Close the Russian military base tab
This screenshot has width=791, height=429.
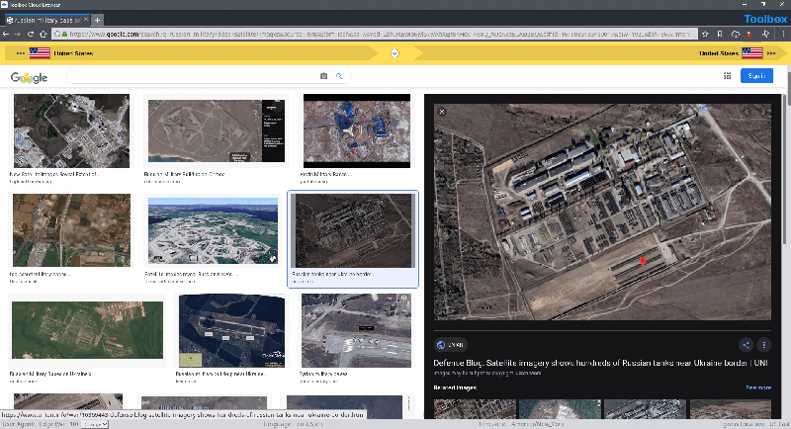click(86, 20)
